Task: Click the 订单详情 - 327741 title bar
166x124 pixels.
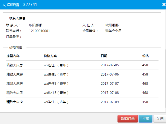Action: click(x=75, y=4)
